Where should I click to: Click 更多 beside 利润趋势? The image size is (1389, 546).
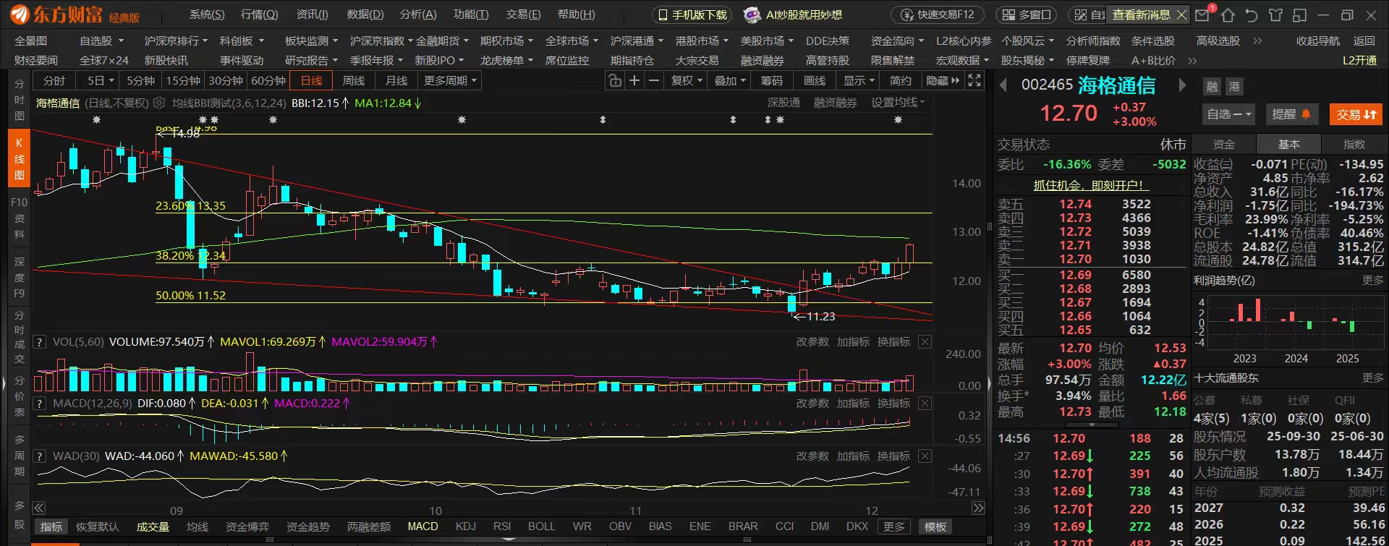coord(1372,280)
